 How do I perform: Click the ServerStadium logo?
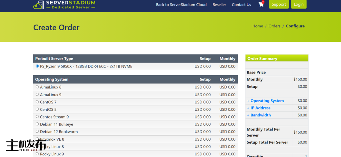pos(64,4)
